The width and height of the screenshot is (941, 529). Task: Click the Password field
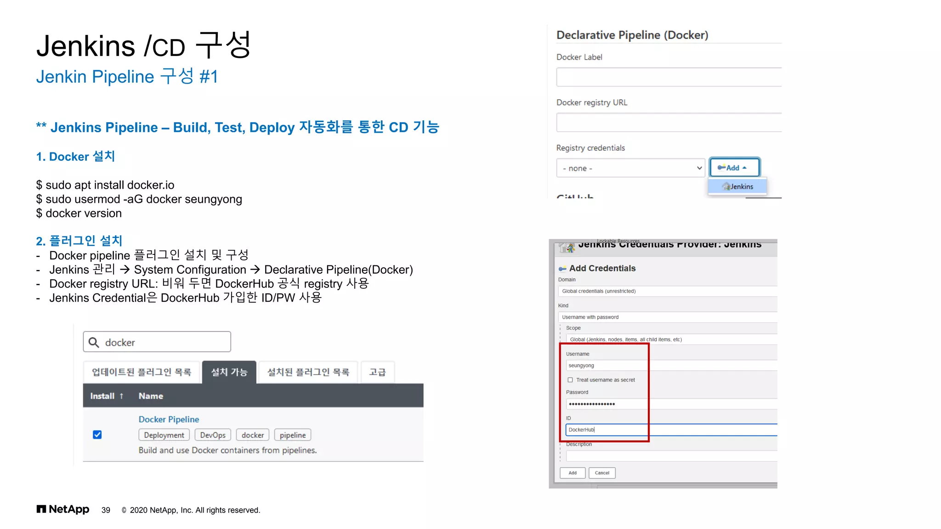pos(671,404)
